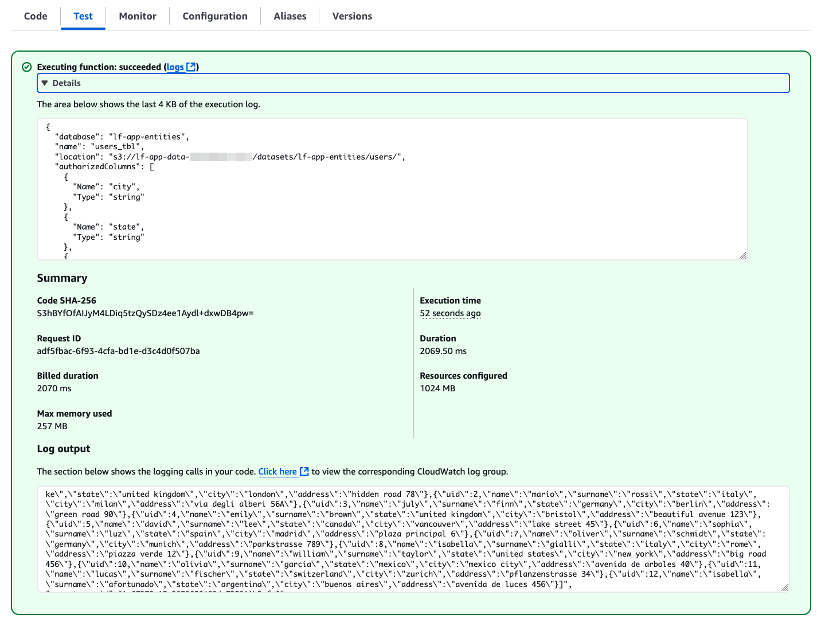Click the Duration label
Image resolution: width=817 pixels, height=622 pixels.
pyautogui.click(x=438, y=339)
